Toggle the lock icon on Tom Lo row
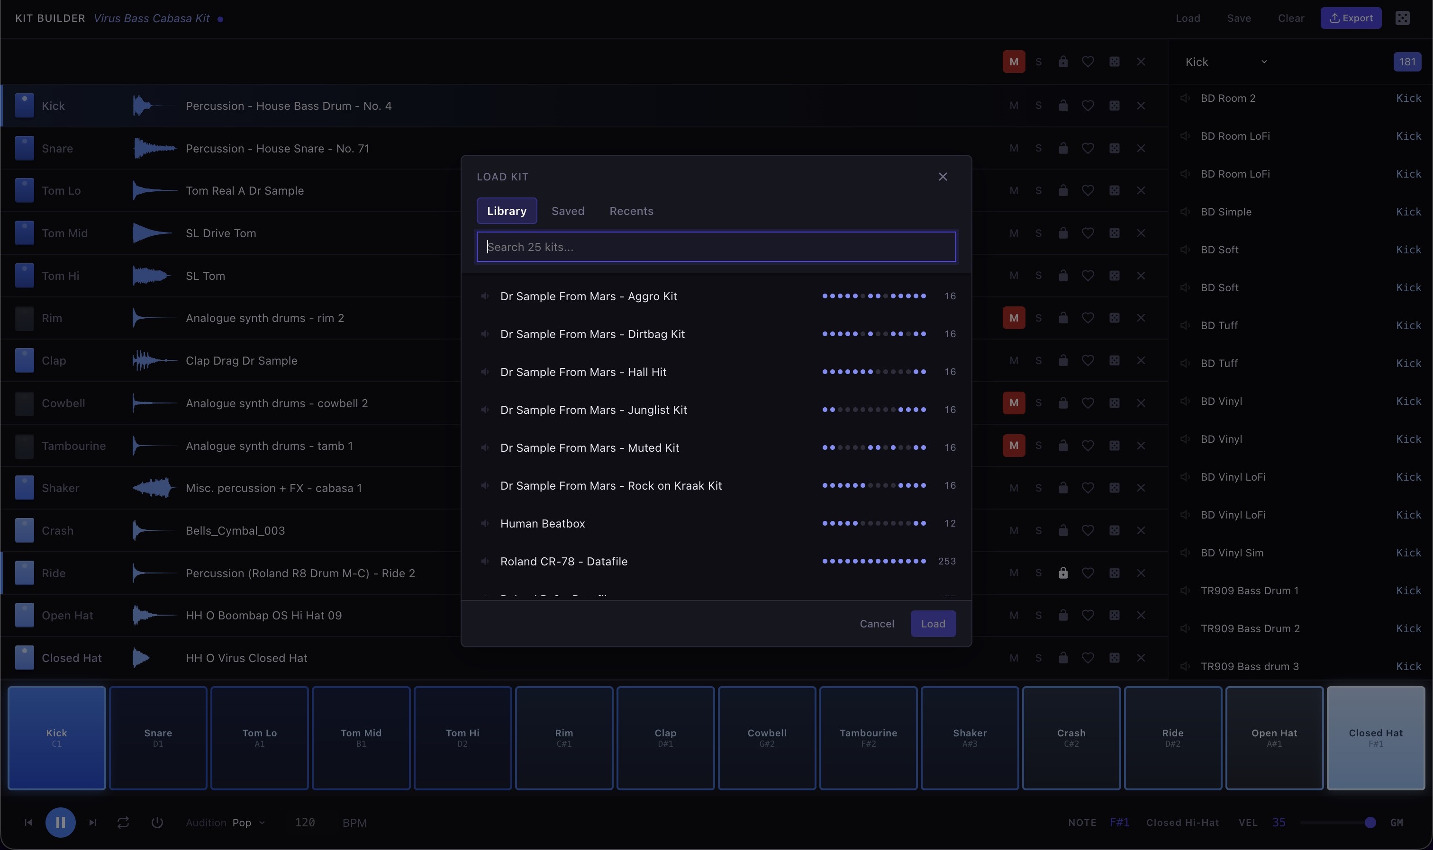 1063,190
